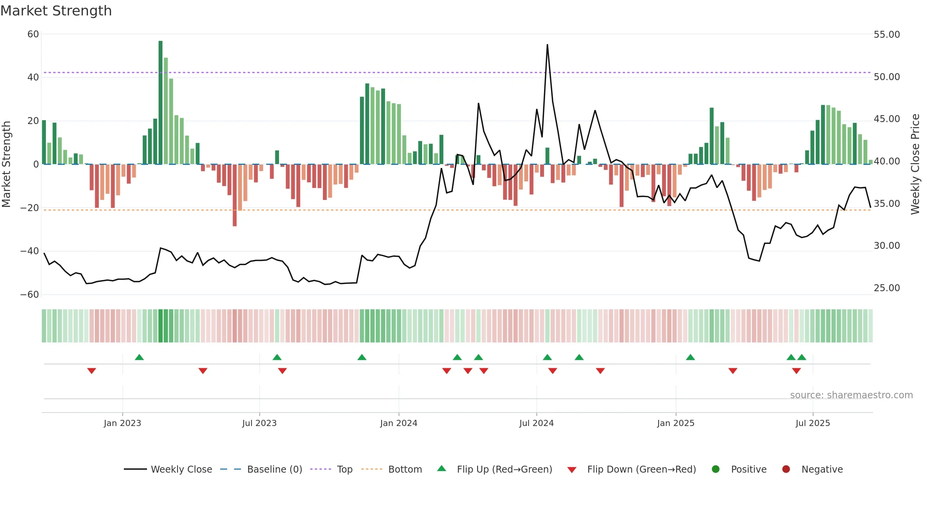Viewport: 926px width, 520px height.
Task: Click the Negative red circle legend icon
Action: coord(786,469)
